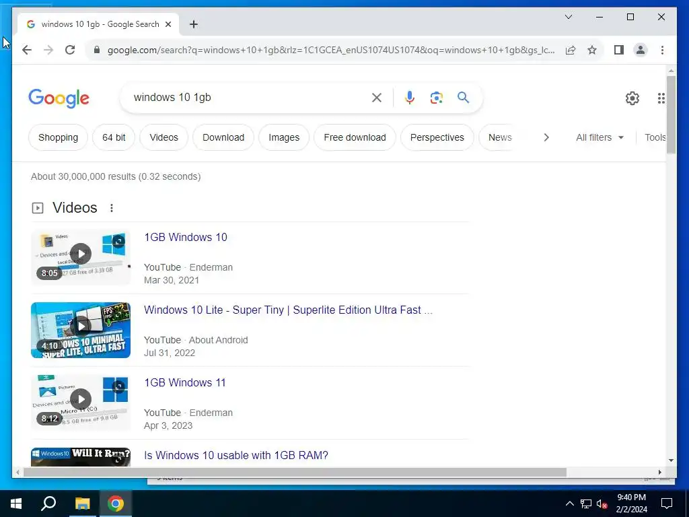
Task: Select the Download filter chip
Action: (x=223, y=137)
